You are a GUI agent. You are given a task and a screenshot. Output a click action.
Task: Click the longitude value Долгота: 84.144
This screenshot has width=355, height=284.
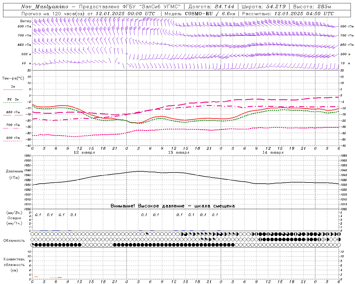click(211, 7)
